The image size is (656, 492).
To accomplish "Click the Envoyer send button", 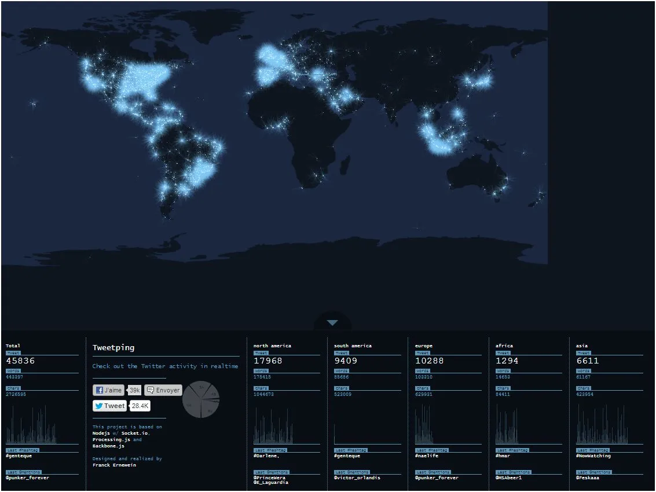I will pos(163,390).
